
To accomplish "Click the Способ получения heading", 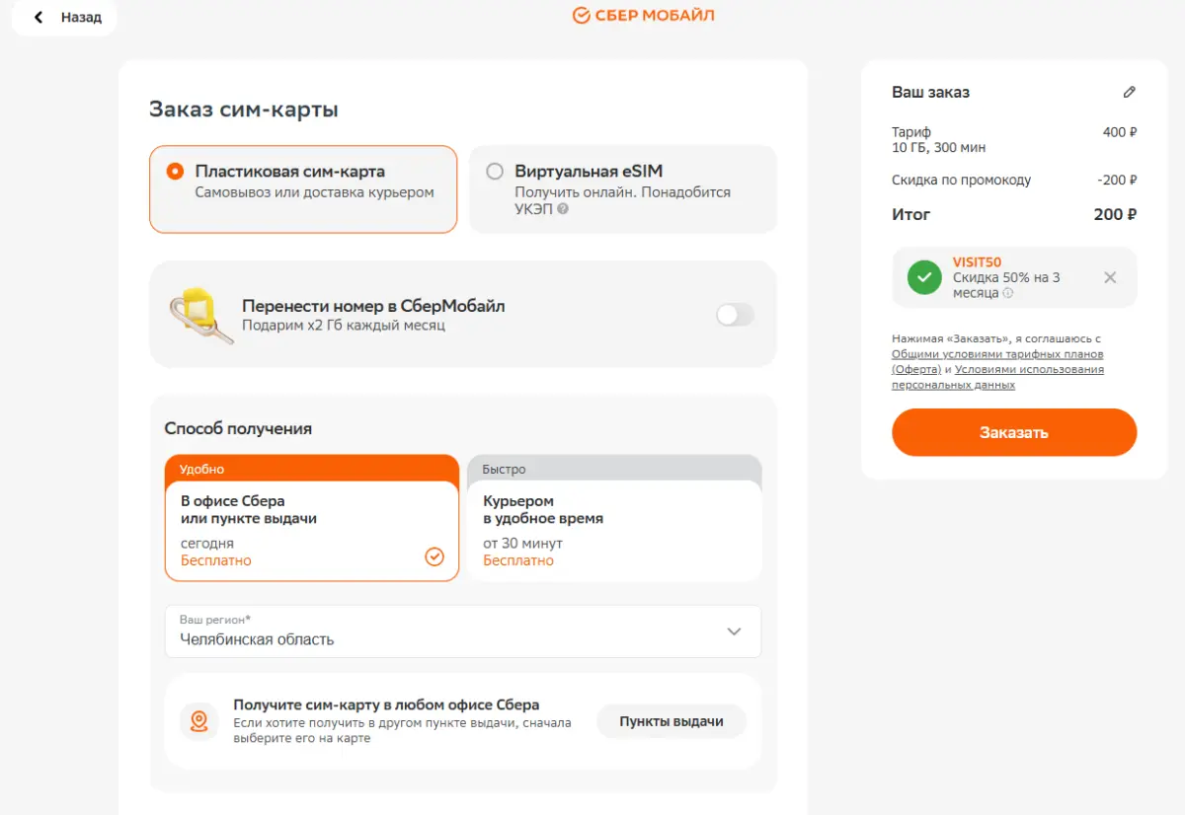I will tap(238, 428).
